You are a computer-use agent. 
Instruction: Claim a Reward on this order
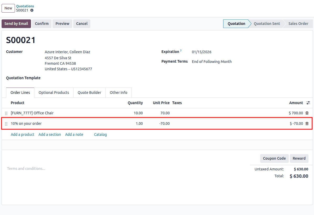tap(299, 158)
